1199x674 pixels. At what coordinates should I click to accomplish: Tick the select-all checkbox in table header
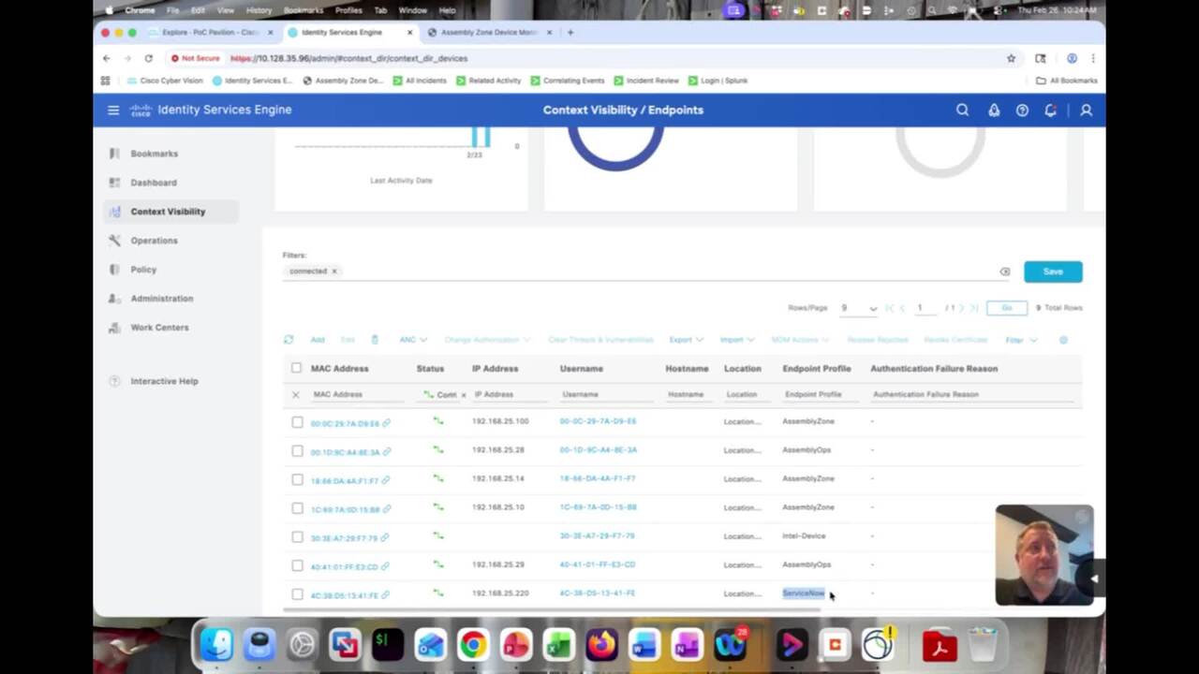(297, 369)
